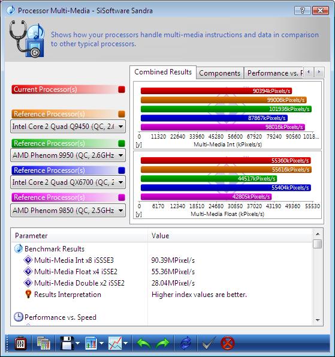Click the stethoscope module header icon

click(27, 39)
